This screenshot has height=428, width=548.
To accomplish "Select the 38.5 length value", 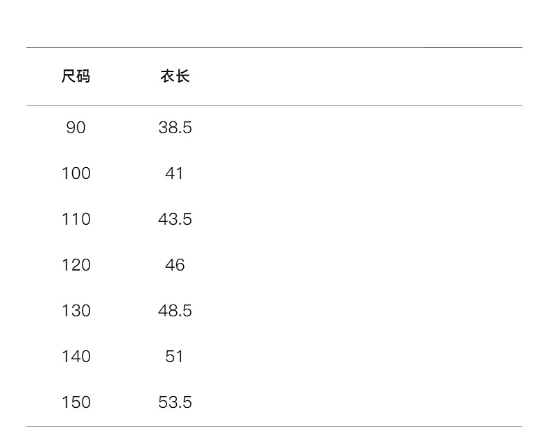I will click(175, 128).
